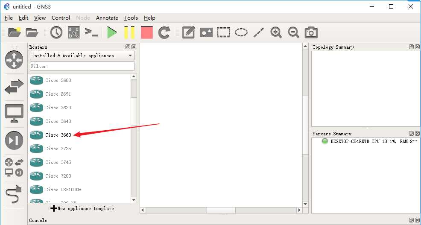The height and width of the screenshot is (225, 421).
Task: Open Installed & Available appliances dropdown
Action: click(x=82, y=56)
